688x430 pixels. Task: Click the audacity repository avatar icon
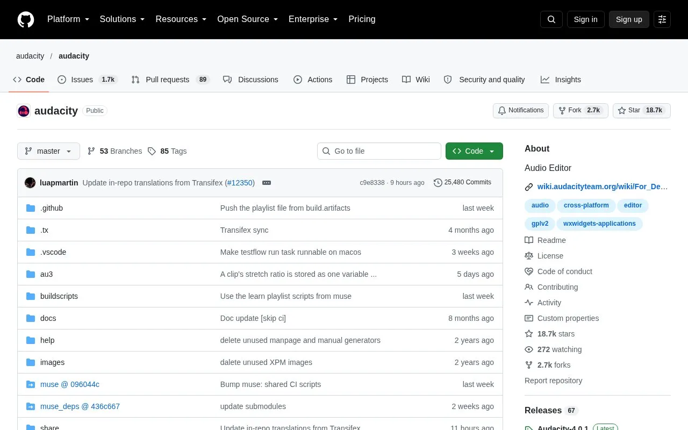(x=24, y=111)
